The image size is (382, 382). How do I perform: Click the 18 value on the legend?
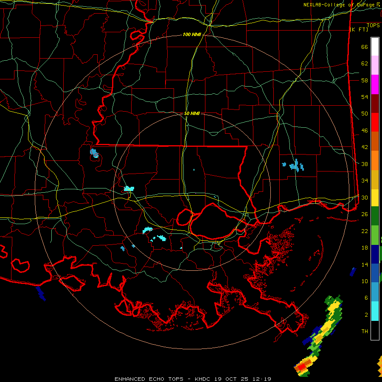pos(365,248)
